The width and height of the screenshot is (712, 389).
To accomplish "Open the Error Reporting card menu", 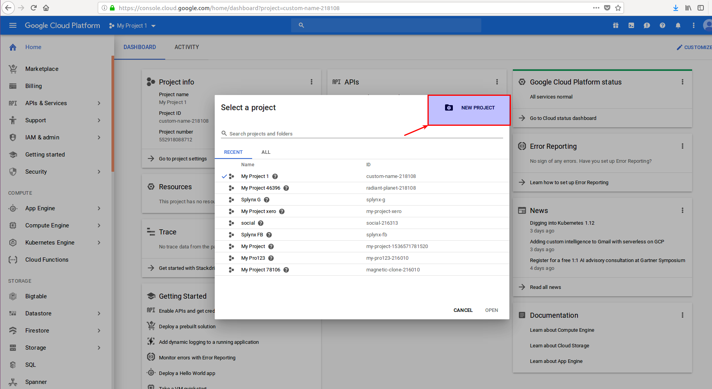I will click(x=682, y=146).
